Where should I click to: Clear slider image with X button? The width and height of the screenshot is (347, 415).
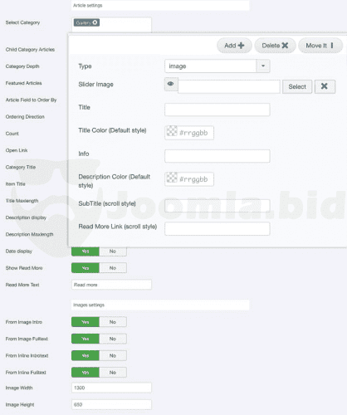325,86
